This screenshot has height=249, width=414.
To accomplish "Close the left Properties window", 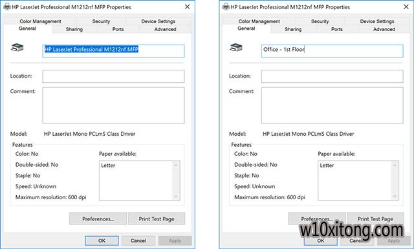I will tap(187, 7).
